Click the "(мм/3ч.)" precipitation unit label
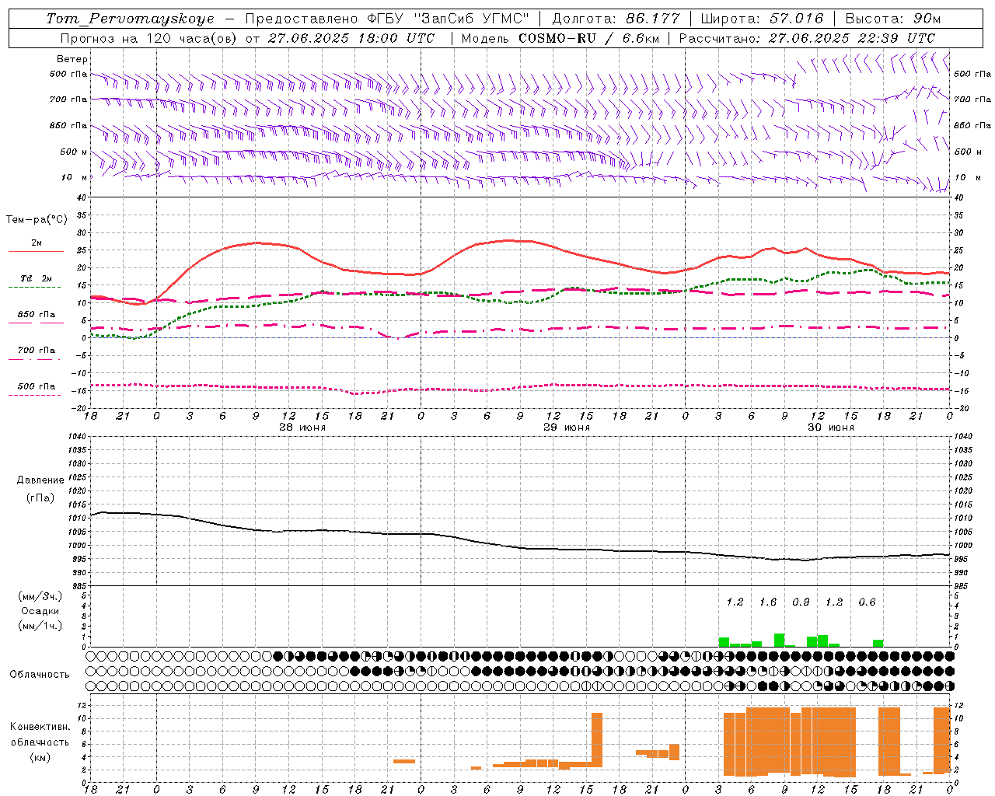Image resolution: width=995 pixels, height=796 pixels. coord(40,596)
